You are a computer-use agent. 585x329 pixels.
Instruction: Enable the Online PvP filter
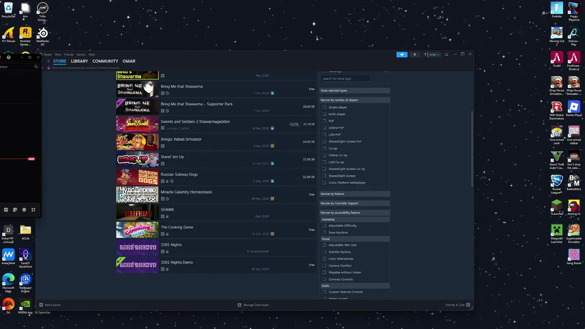[324, 128]
